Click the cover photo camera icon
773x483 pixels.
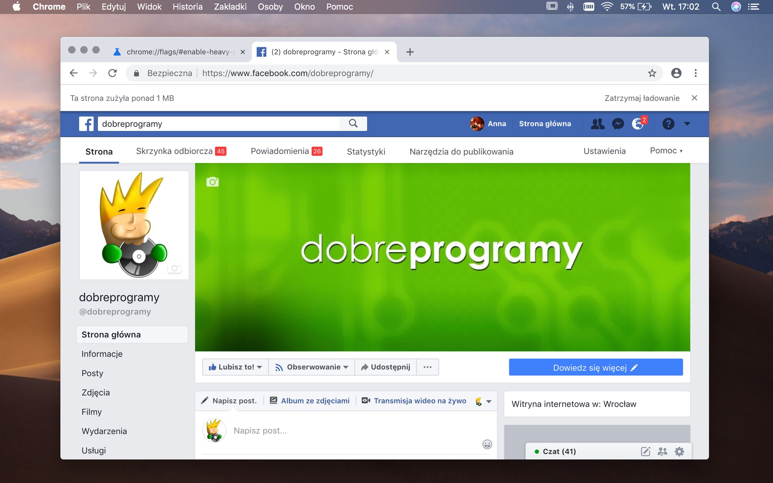212,182
